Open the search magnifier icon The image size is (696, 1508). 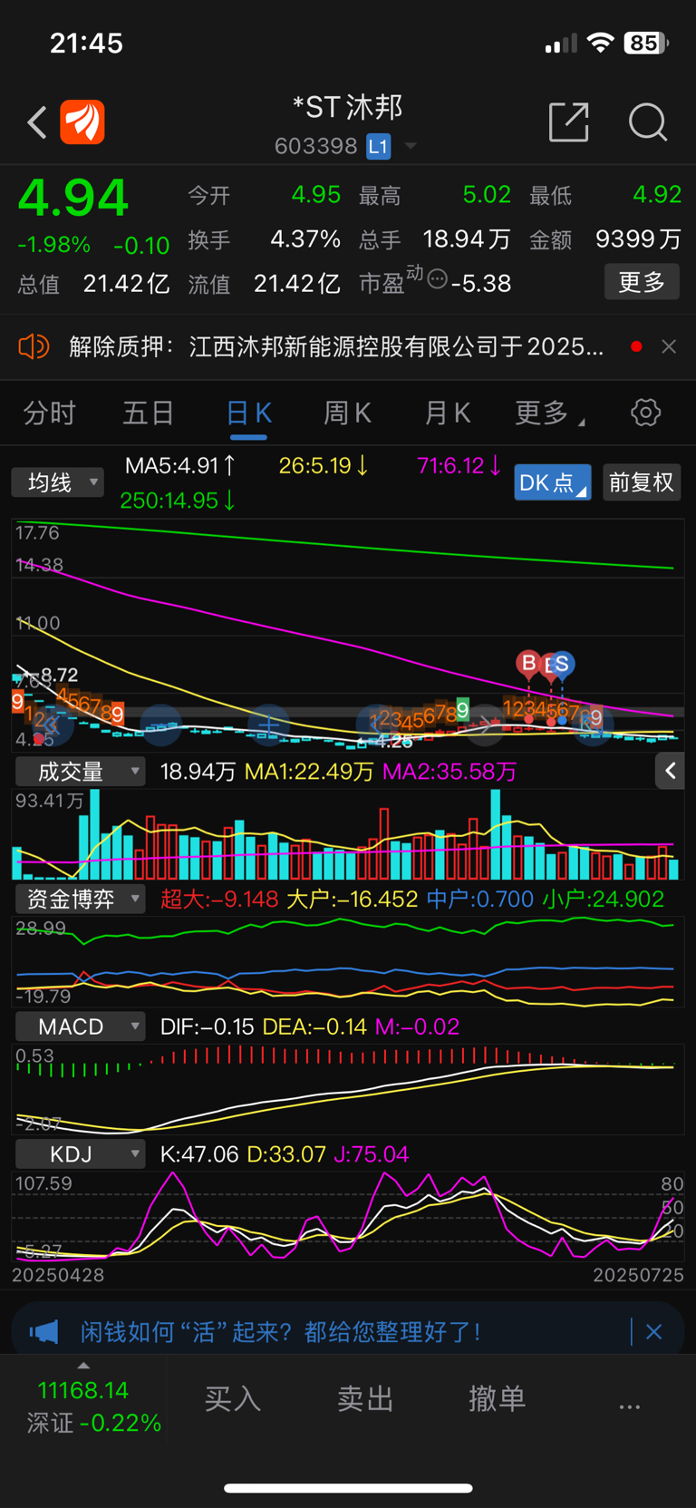tap(648, 122)
